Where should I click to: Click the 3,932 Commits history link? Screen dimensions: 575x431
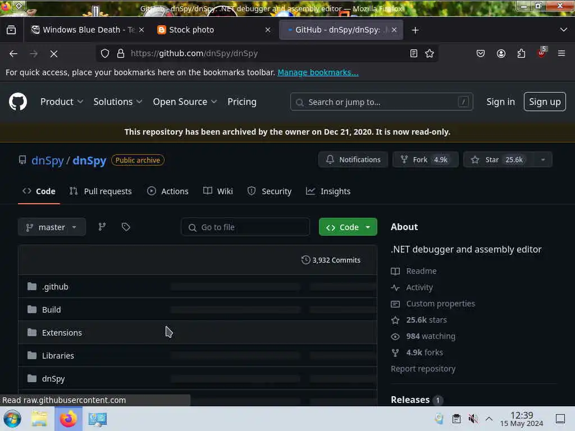(x=331, y=260)
